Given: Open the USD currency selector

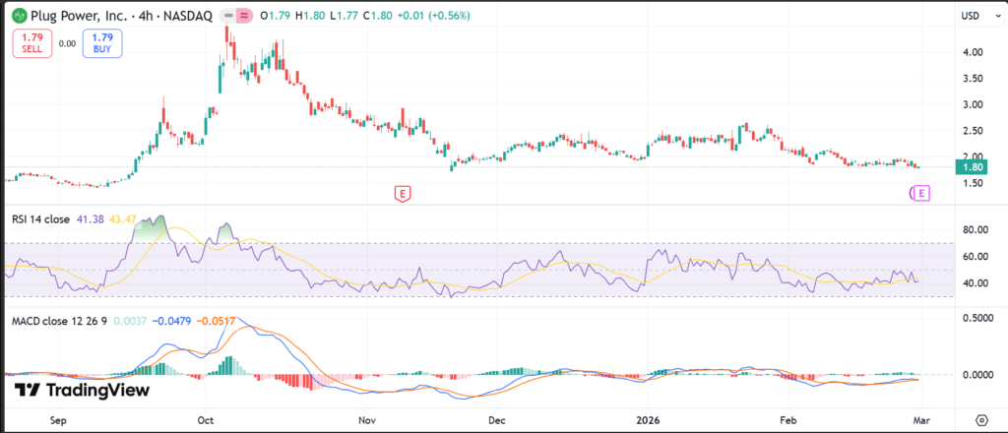Looking at the screenshot, I should (x=971, y=16).
